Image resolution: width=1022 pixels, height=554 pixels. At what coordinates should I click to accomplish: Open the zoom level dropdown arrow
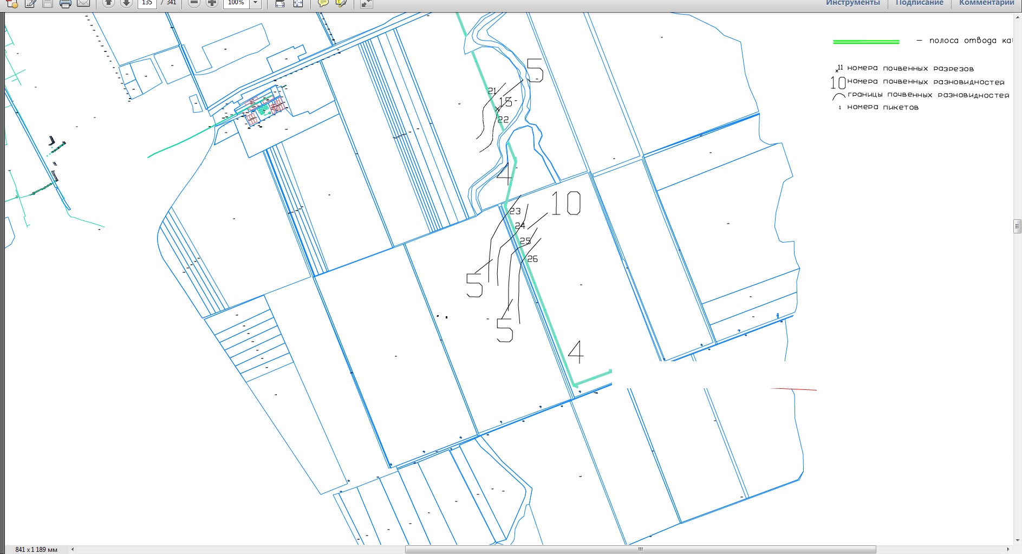coord(256,3)
